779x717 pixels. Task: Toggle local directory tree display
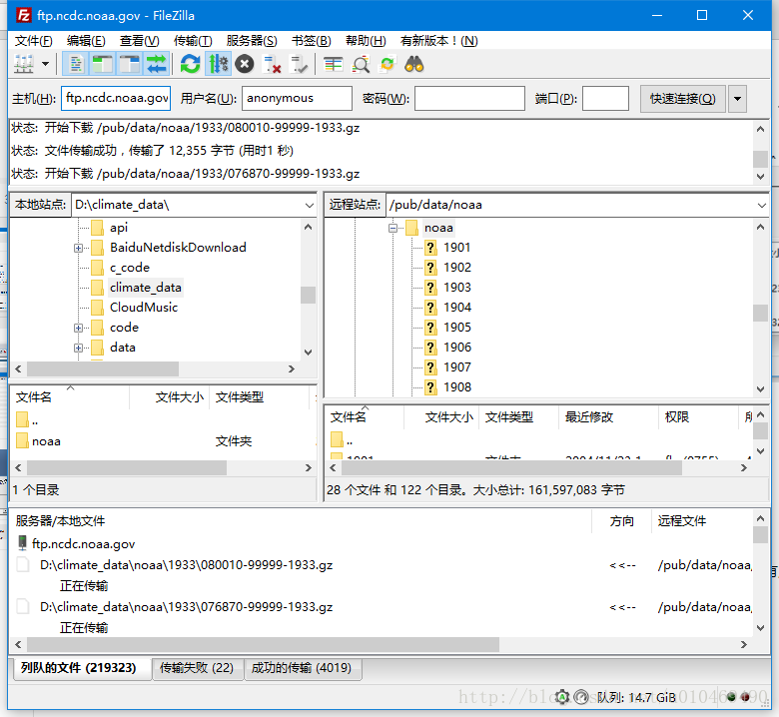point(102,64)
